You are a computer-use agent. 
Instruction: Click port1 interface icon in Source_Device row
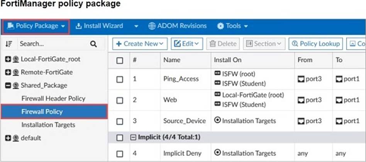[339, 121]
